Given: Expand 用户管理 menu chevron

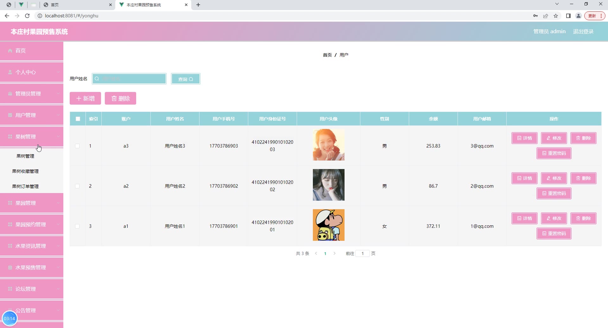Looking at the screenshot, I should [58, 115].
